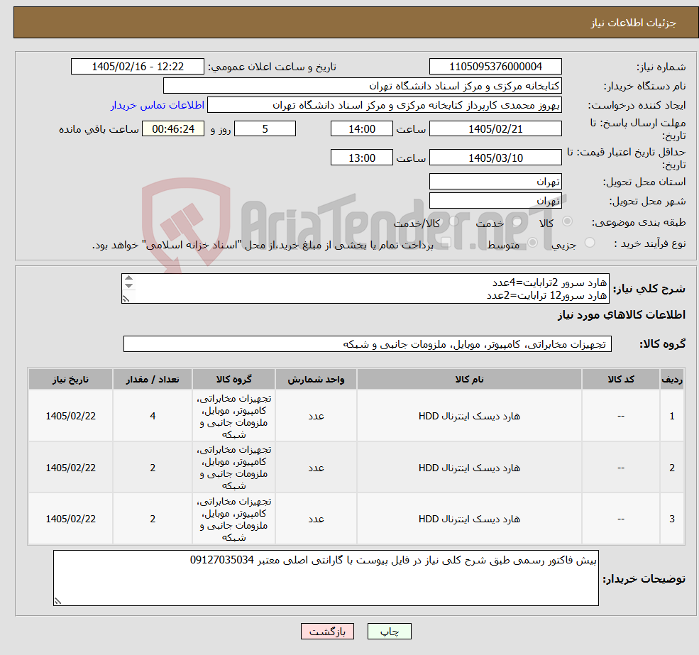Click the resize grip of description box

click(126, 299)
